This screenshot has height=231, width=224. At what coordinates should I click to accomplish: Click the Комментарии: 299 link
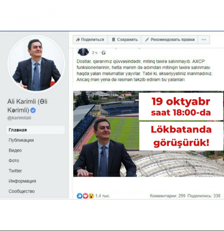(x=168, y=196)
